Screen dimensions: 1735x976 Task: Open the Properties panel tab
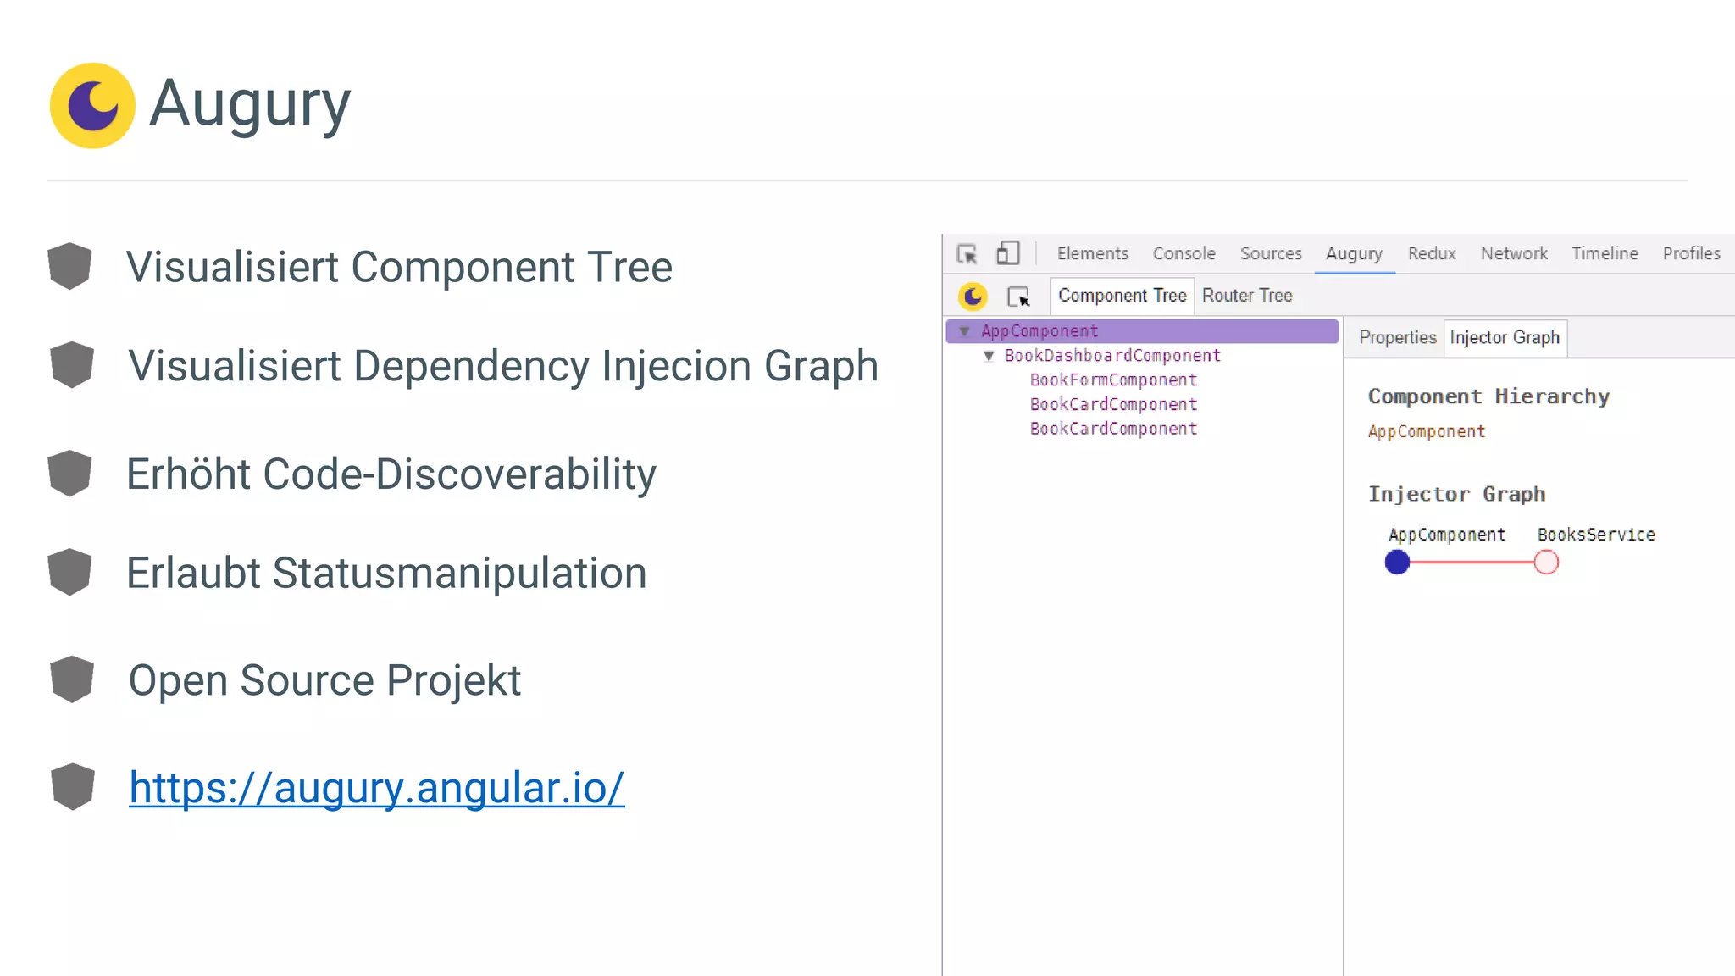click(1397, 337)
